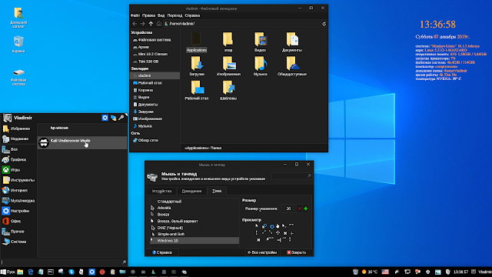The width and height of the screenshot is (492, 277).
Task: Click file manager path address bar
Action: point(241,24)
